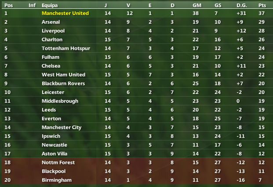
Task: Select Manchester City team name
Action: 62,127
